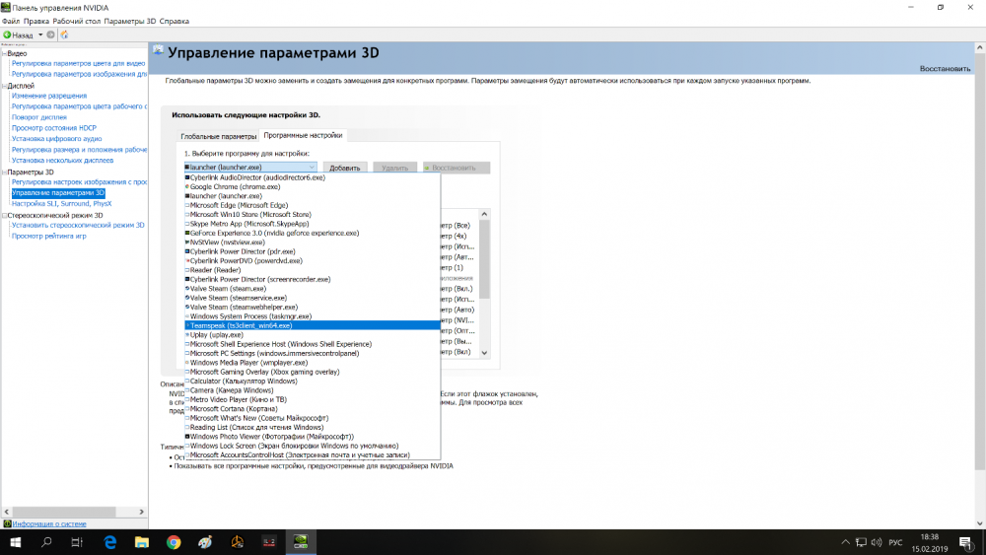Choose NvStView (nvstview.exe) entry

pos(313,242)
